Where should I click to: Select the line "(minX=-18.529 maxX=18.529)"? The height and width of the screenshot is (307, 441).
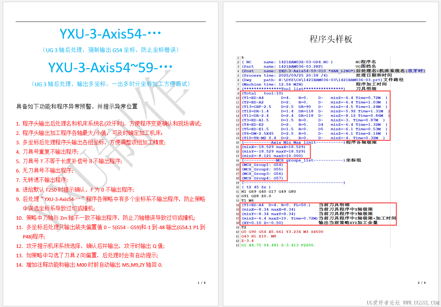[x=273, y=147]
